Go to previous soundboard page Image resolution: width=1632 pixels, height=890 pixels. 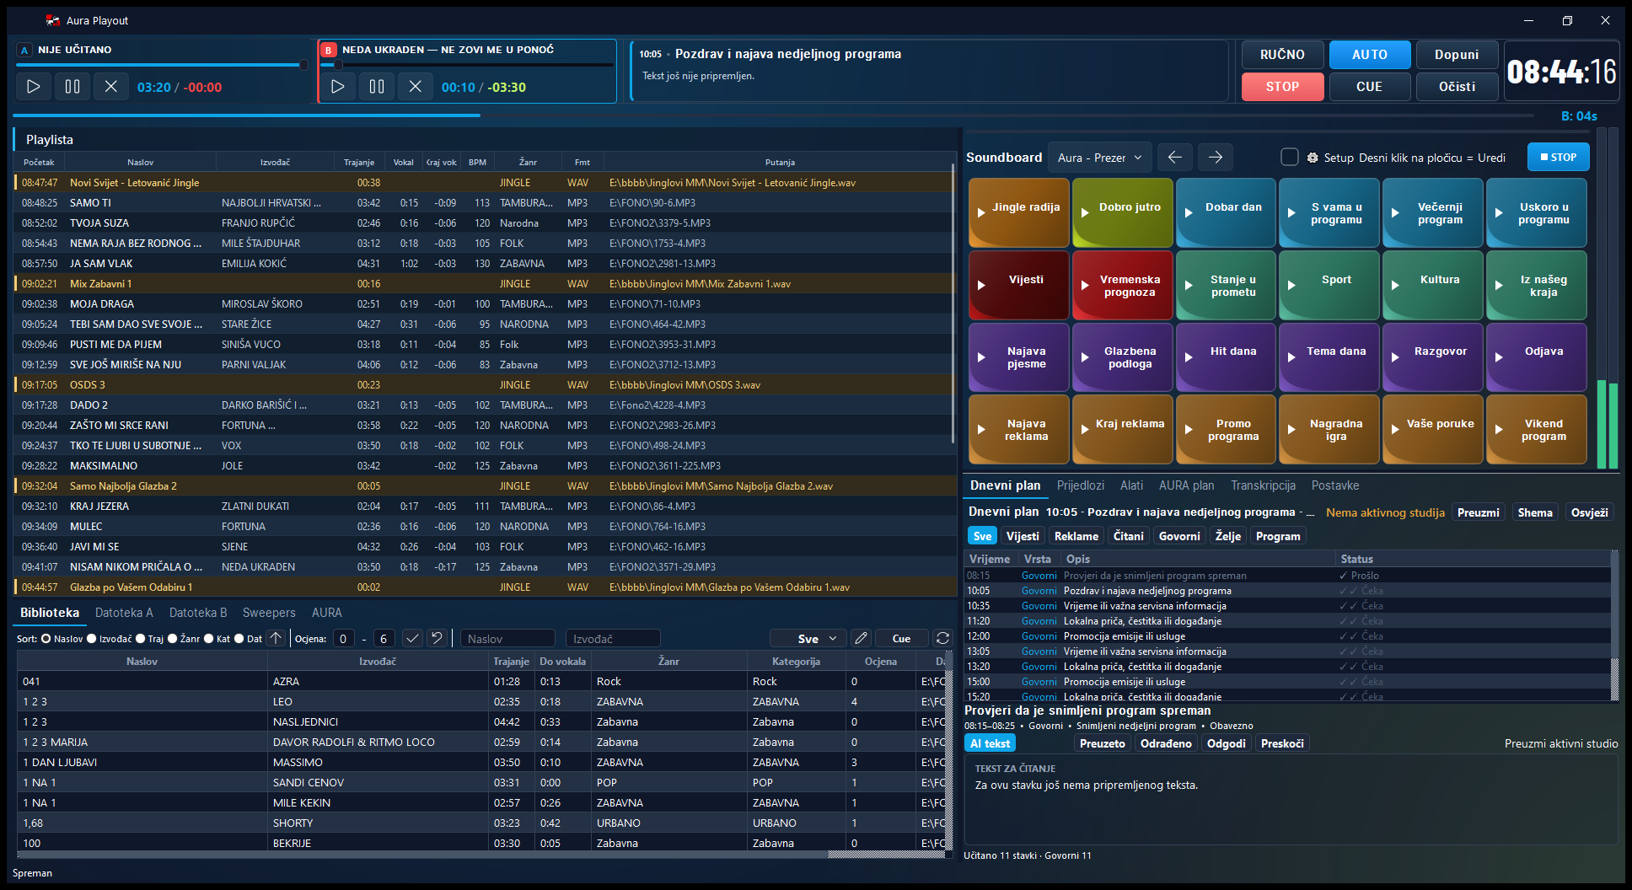pos(1174,157)
